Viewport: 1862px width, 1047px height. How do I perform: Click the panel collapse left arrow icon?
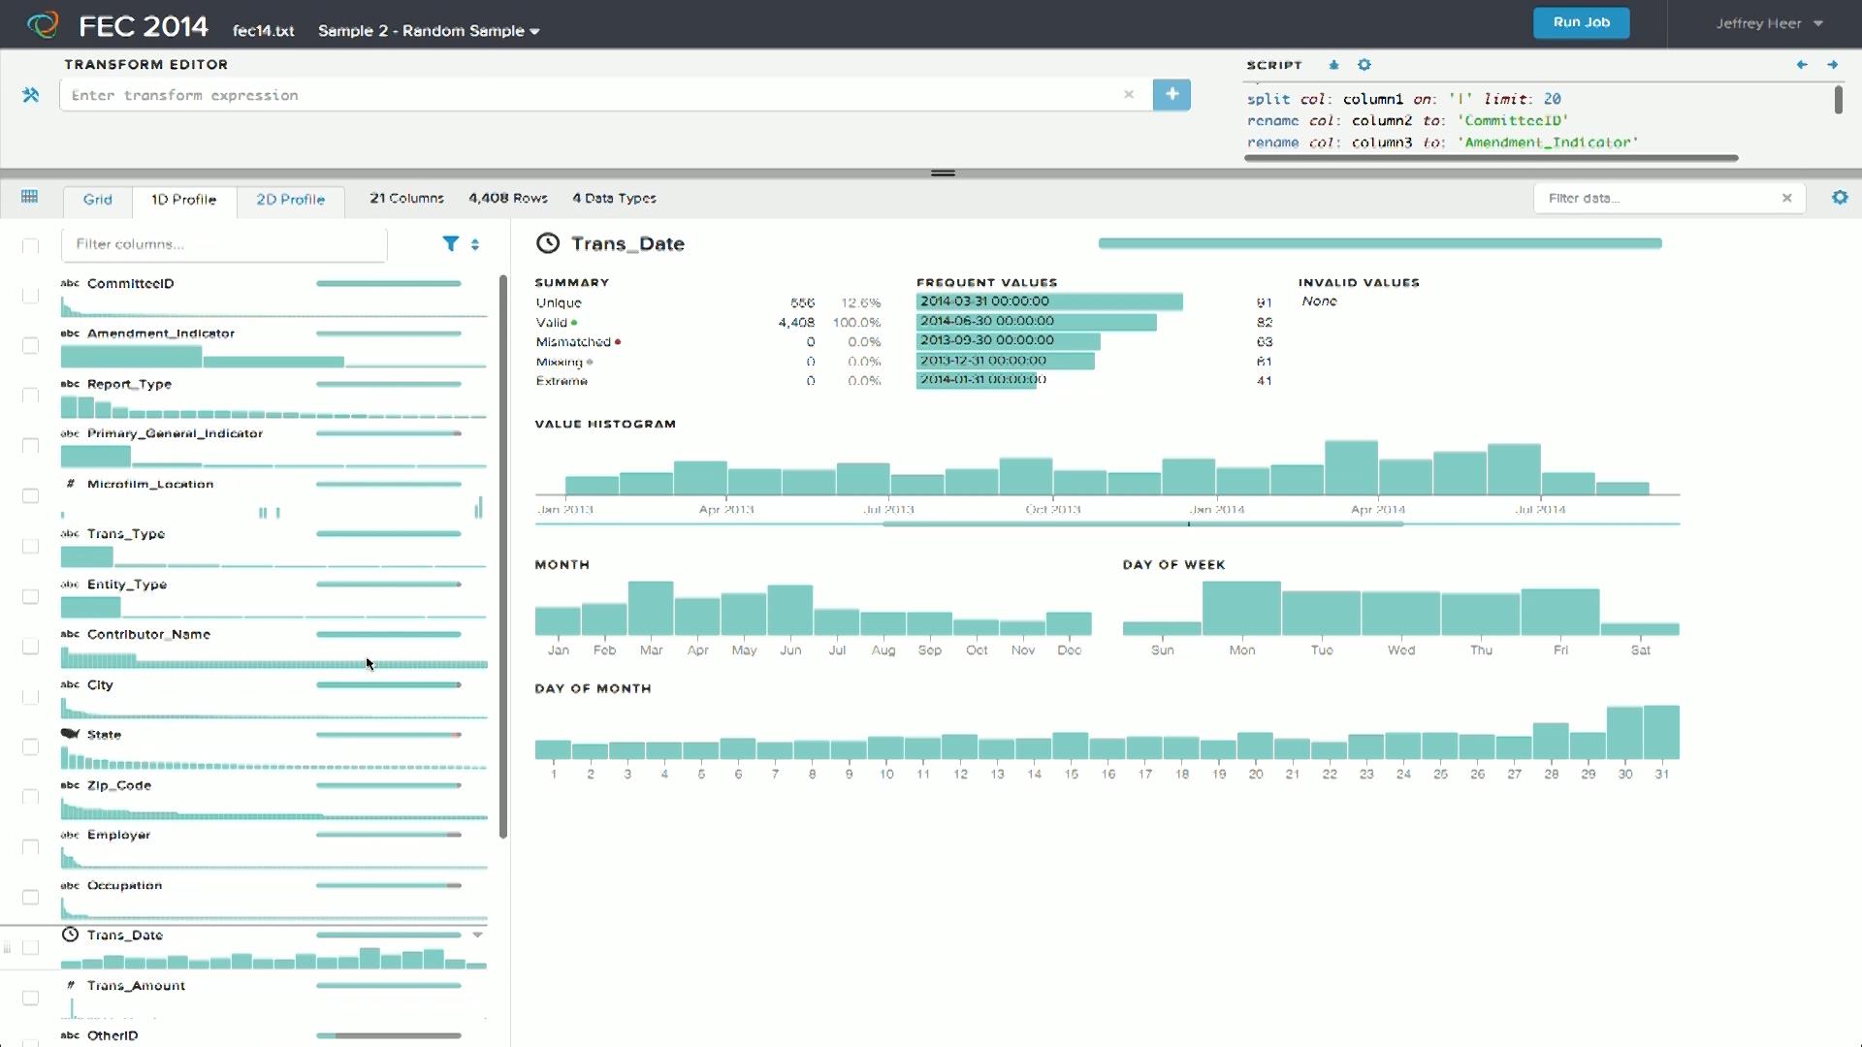tap(1802, 64)
